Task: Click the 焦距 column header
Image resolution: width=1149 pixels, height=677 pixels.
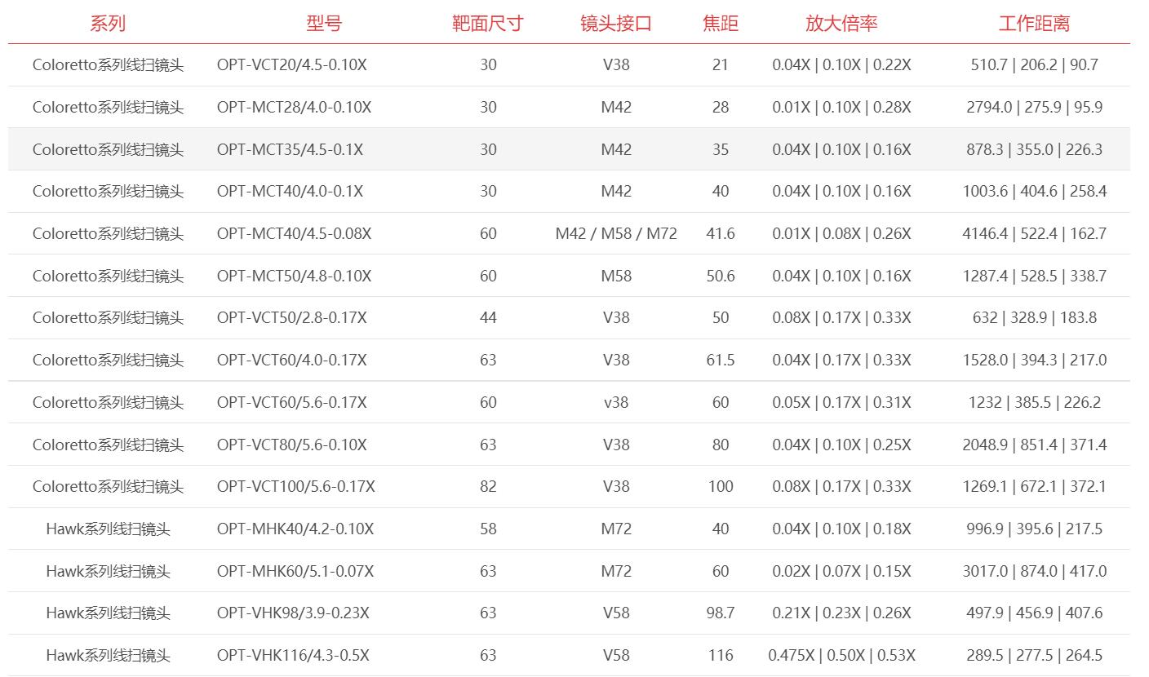Action: tap(721, 24)
